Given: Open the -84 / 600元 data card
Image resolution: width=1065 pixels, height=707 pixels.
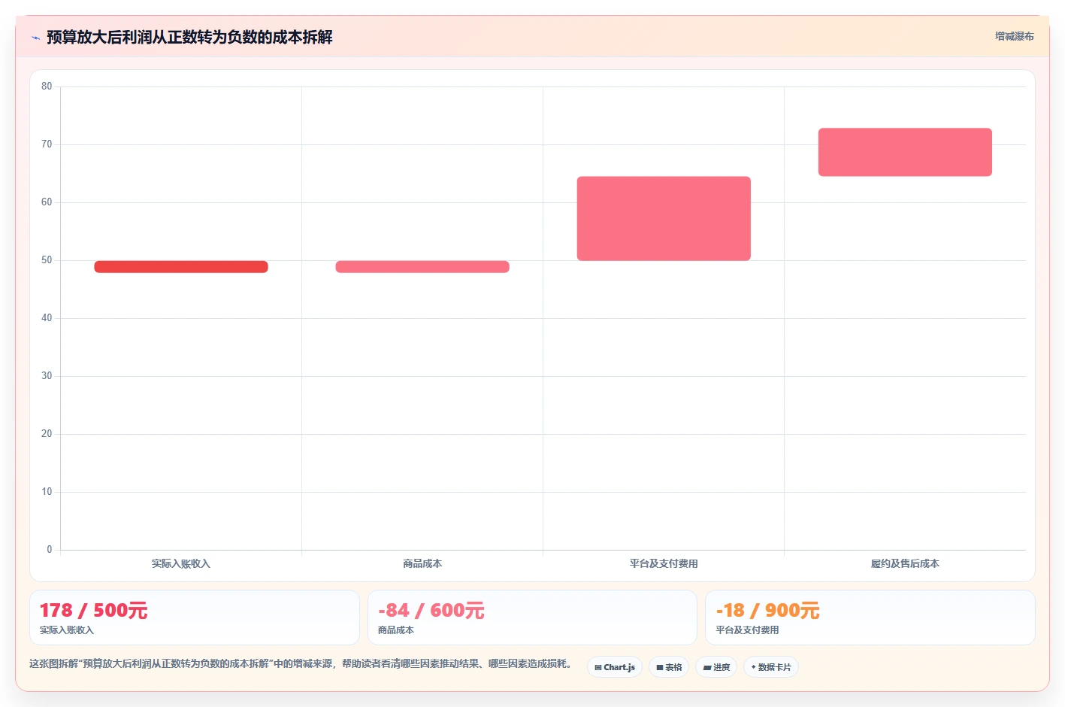Looking at the screenshot, I should tap(532, 617).
